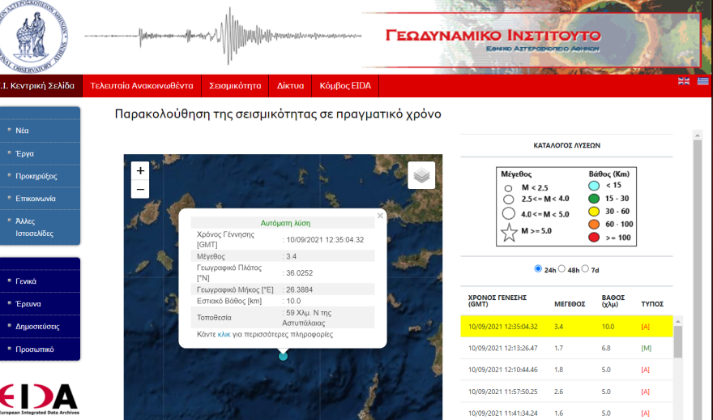
Task: Select the 48h time range
Action: coord(561,268)
